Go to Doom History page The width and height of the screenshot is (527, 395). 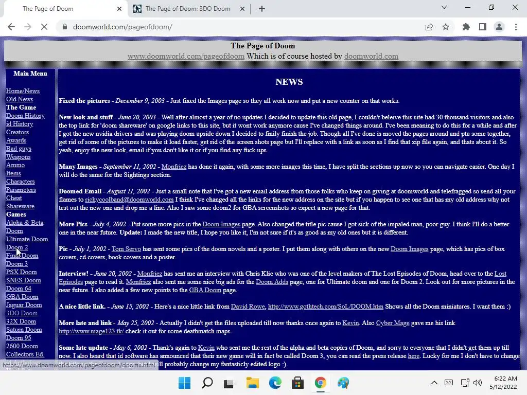(x=26, y=116)
